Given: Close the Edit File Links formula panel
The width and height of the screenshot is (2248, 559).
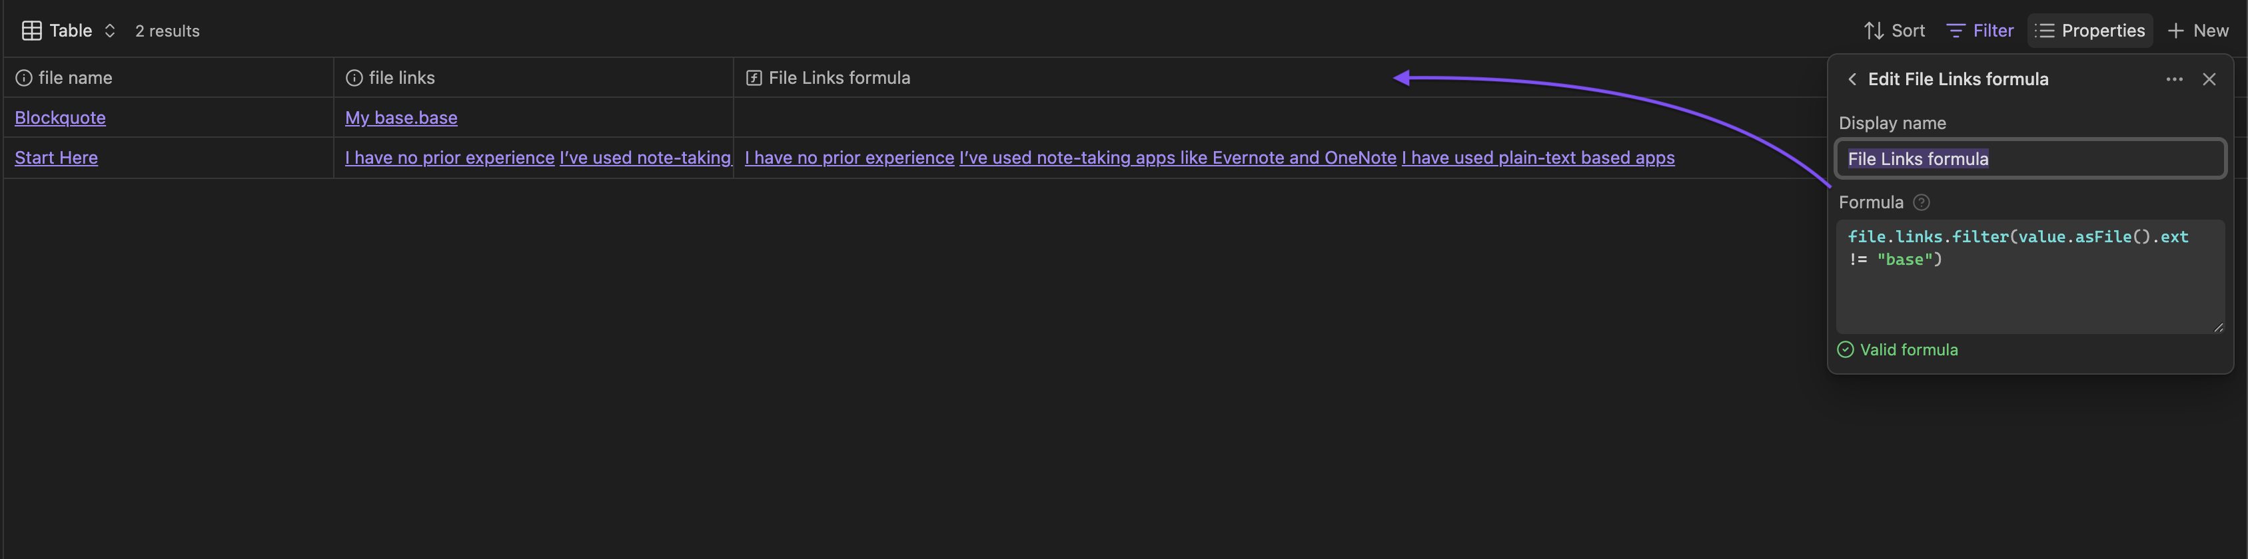Looking at the screenshot, I should (2209, 79).
